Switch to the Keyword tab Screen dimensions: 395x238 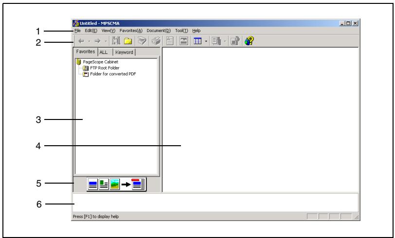[124, 52]
